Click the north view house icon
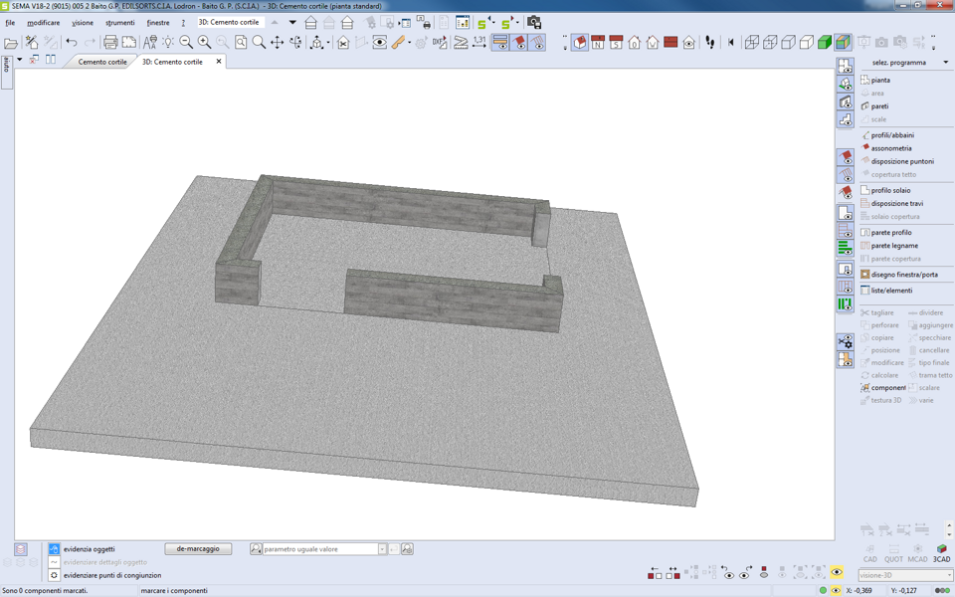Image resolution: width=955 pixels, height=597 pixels. click(x=597, y=43)
